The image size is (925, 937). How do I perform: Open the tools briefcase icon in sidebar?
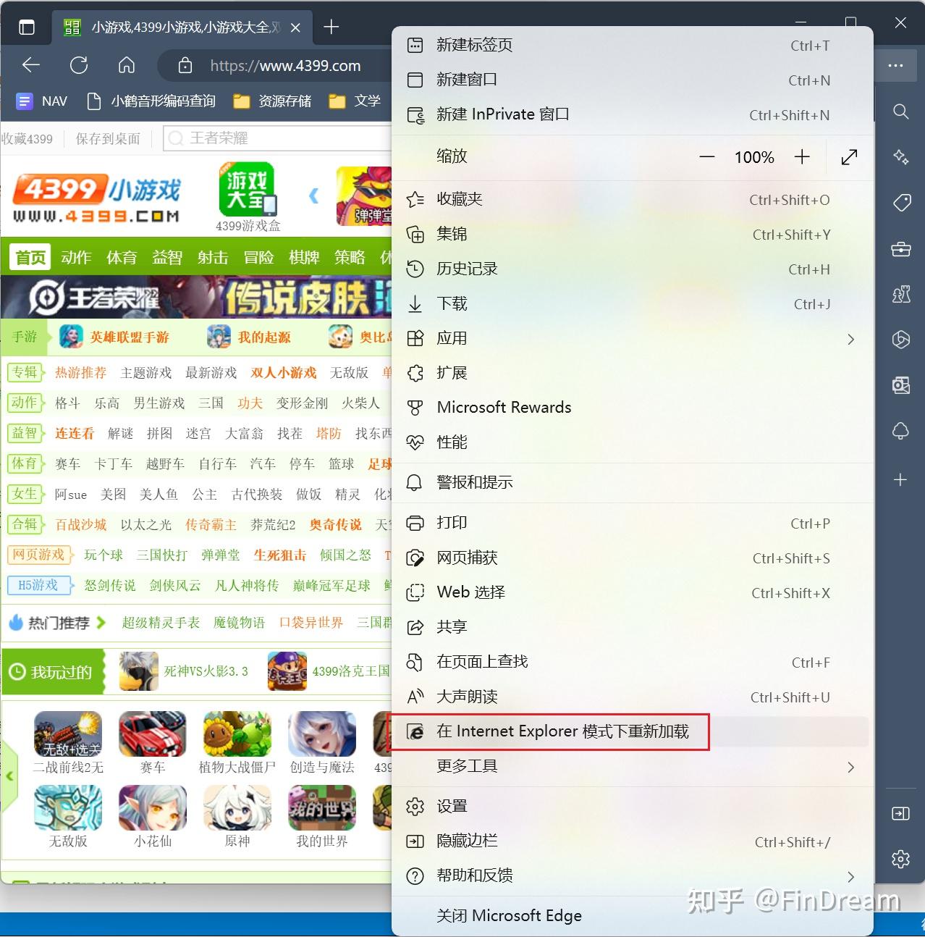tap(901, 249)
